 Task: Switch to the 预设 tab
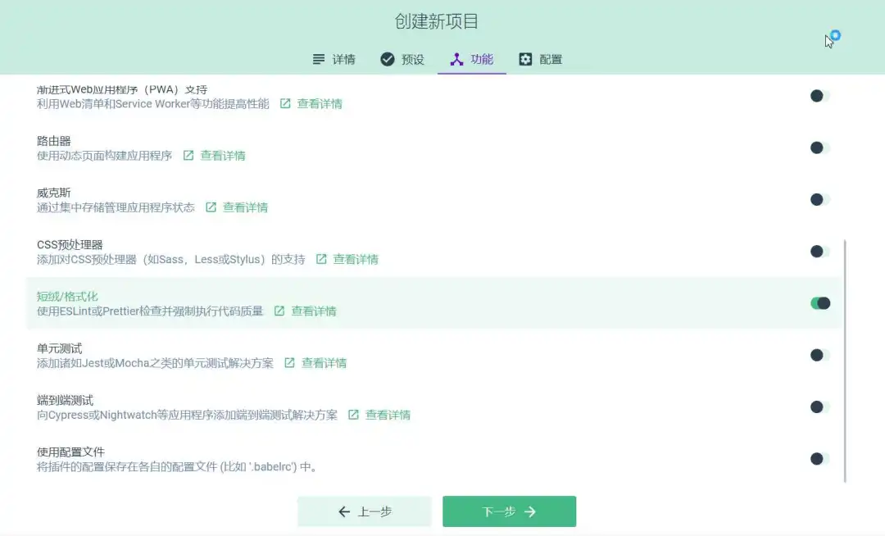click(412, 58)
